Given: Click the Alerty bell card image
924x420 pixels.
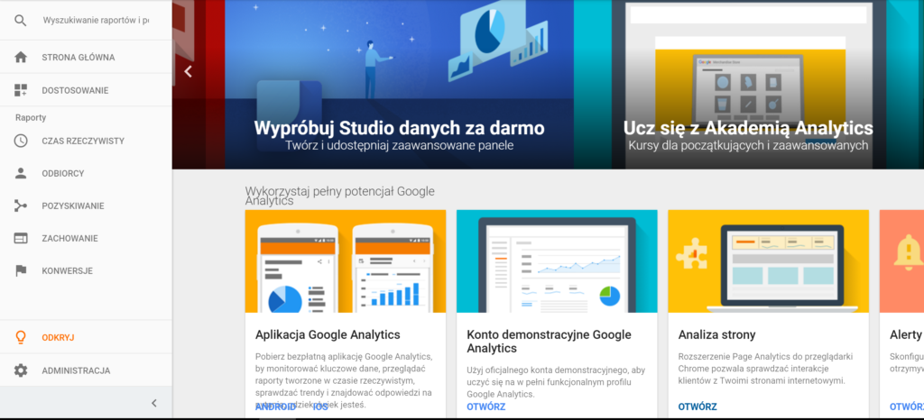Looking at the screenshot, I should pos(901,261).
